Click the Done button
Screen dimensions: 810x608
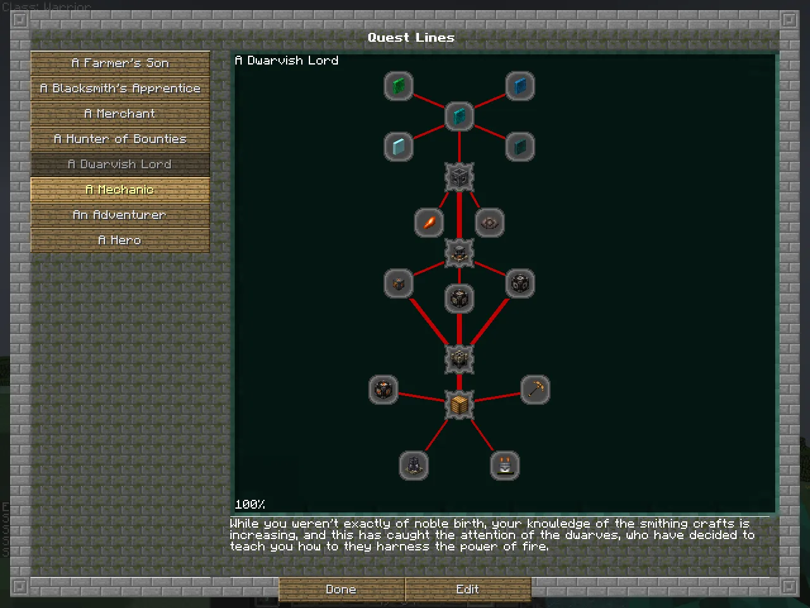tap(342, 590)
